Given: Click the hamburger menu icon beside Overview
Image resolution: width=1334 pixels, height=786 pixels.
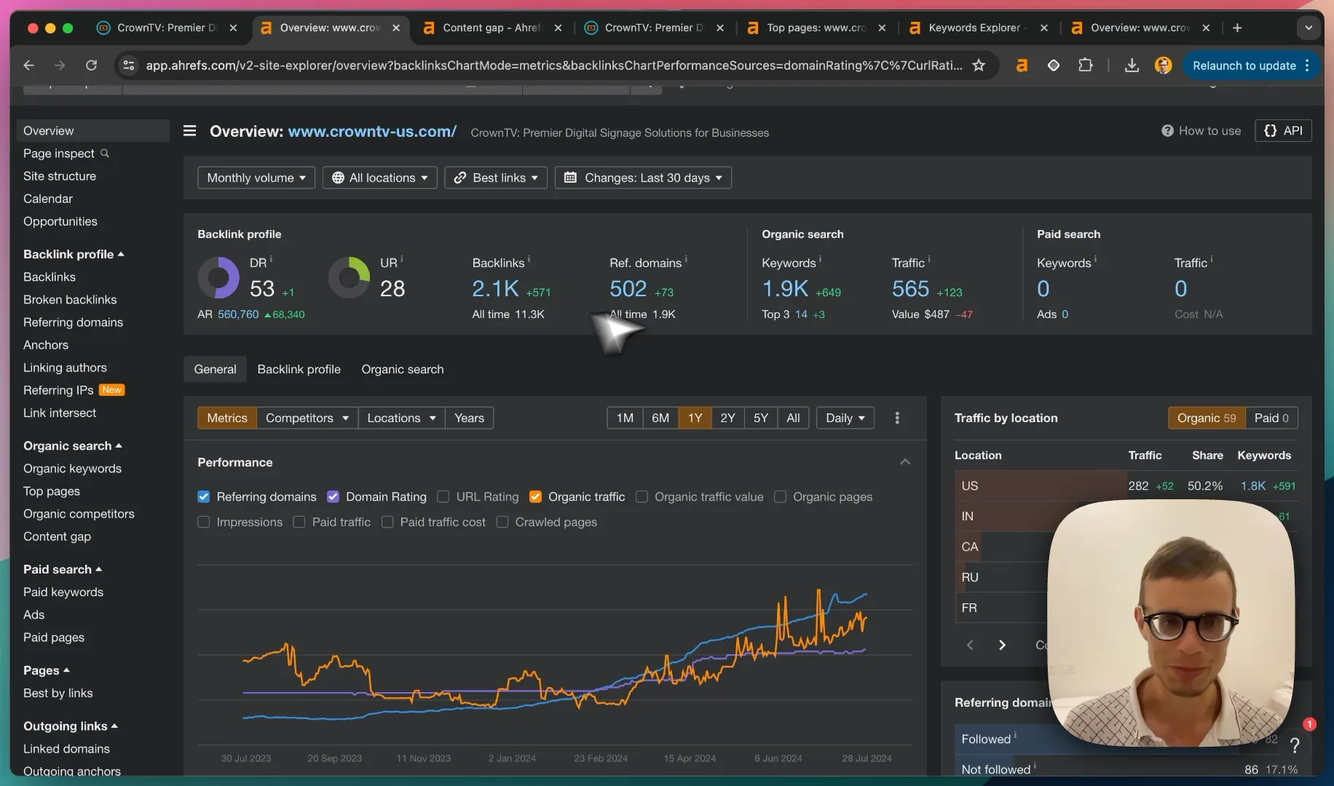Looking at the screenshot, I should [189, 131].
